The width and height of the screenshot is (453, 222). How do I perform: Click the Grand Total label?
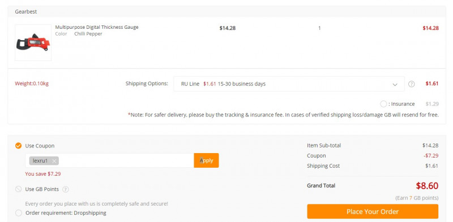[321, 186]
